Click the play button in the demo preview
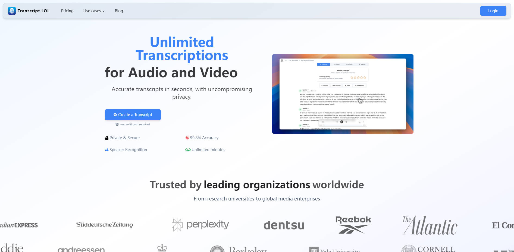 tap(342, 122)
